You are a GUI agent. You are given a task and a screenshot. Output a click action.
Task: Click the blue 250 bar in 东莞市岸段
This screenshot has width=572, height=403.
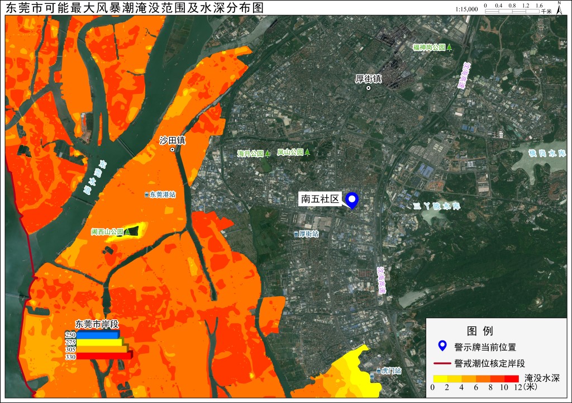pos(98,334)
